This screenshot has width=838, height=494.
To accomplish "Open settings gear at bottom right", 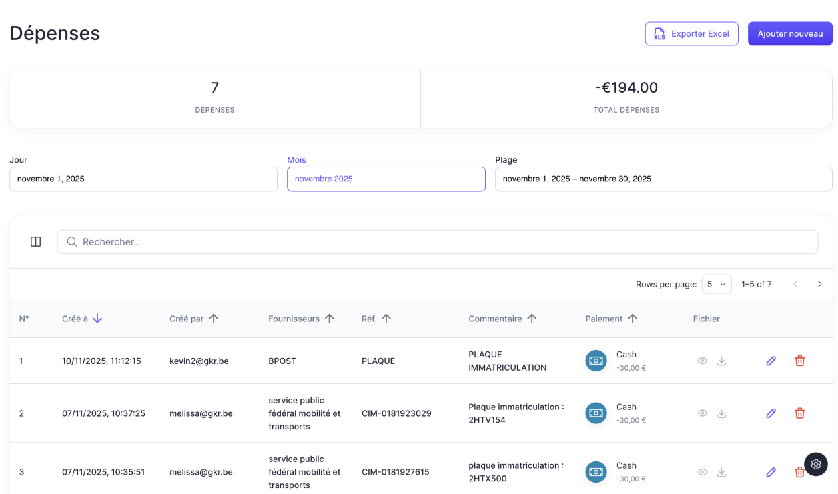I will tap(815, 464).
